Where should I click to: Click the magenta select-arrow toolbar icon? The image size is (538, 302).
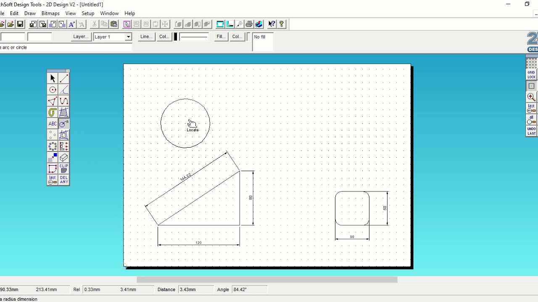[x=127, y=24]
